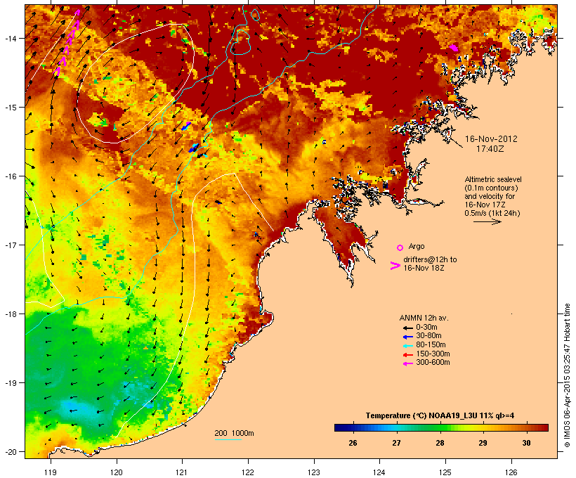Click the '121' longitude axis label
The image size is (576, 478).
pos(182,472)
